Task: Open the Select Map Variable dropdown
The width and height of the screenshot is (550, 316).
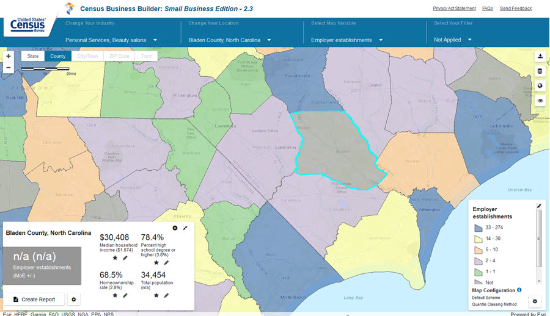Action: coord(346,40)
